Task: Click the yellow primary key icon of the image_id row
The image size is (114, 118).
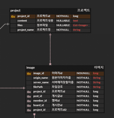Action: [x=29, y=74]
